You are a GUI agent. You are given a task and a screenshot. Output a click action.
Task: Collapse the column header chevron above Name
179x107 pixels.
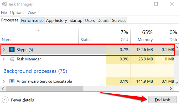point(38,31)
